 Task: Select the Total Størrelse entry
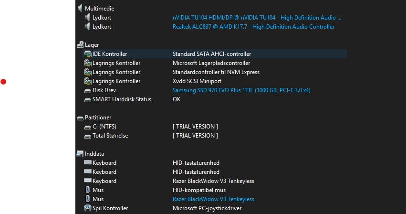coord(110,136)
